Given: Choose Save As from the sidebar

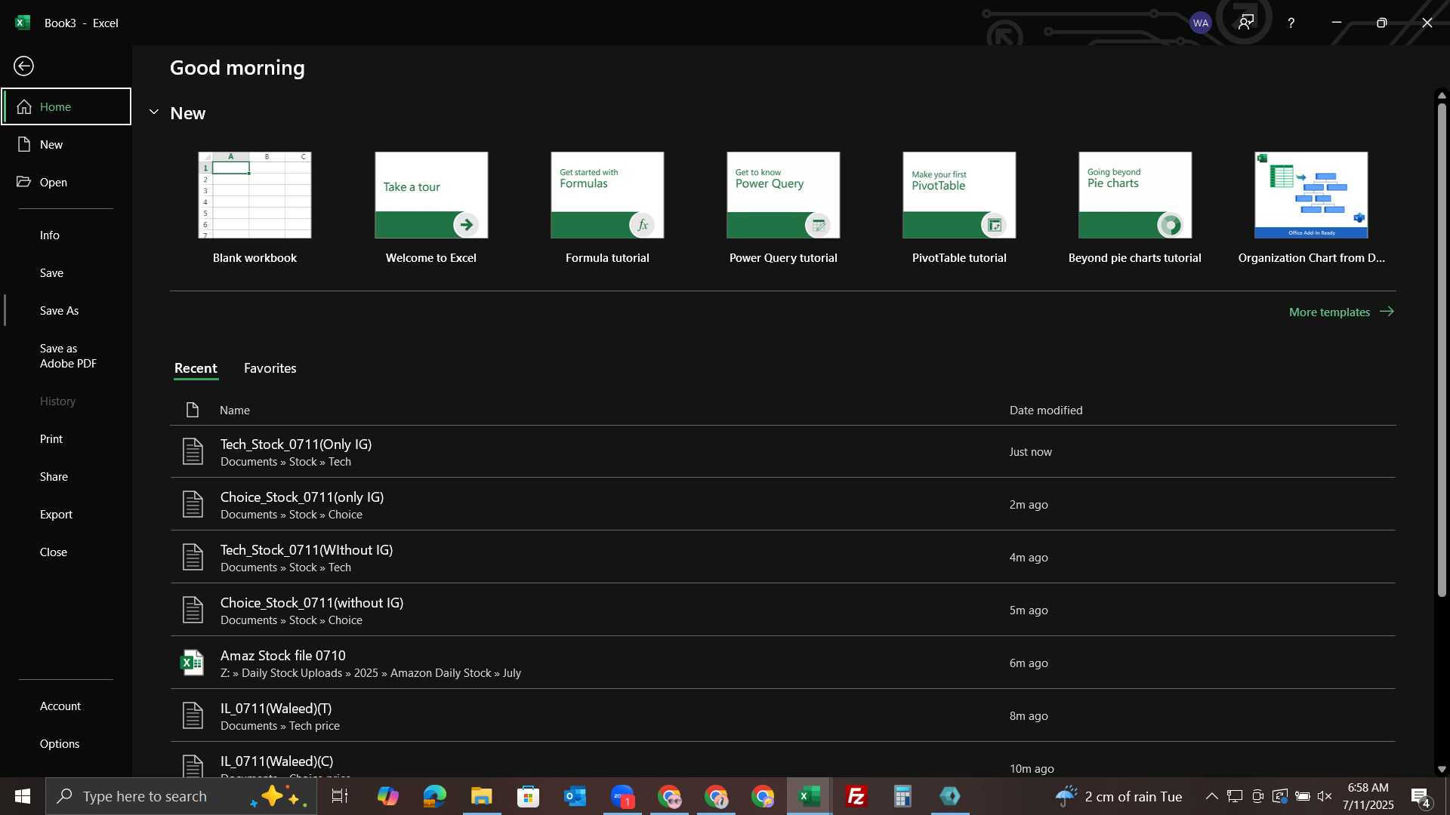Looking at the screenshot, I should point(66,310).
